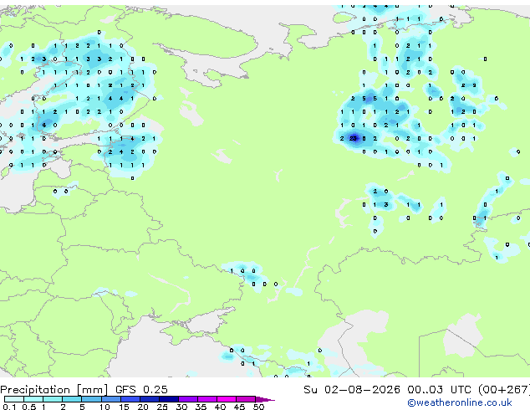Click the 1–2 mm legend color swatch
Screen dimensions: 530x410
53,399
